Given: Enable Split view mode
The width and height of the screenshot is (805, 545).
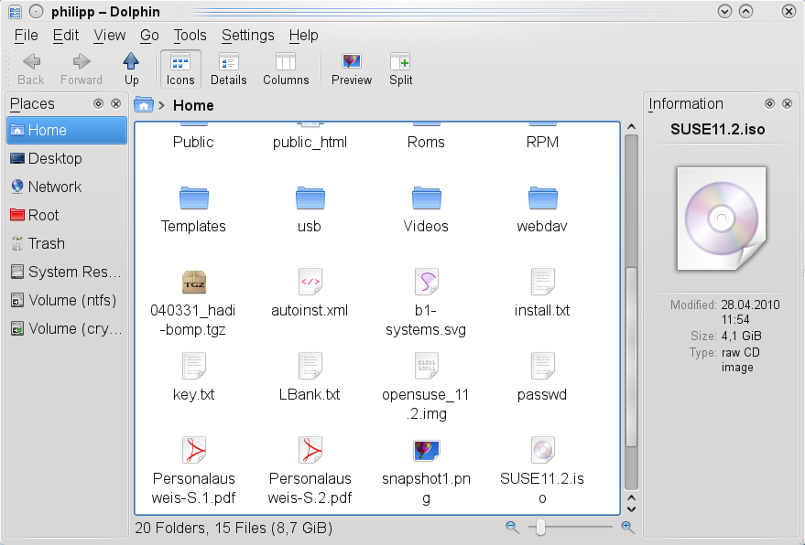Looking at the screenshot, I should pyautogui.click(x=400, y=69).
